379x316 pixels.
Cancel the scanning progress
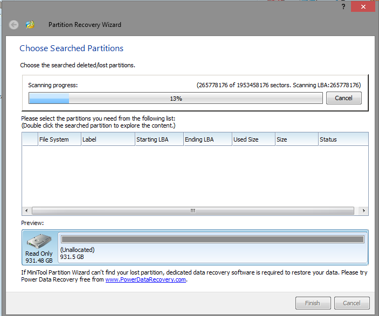[x=344, y=98]
